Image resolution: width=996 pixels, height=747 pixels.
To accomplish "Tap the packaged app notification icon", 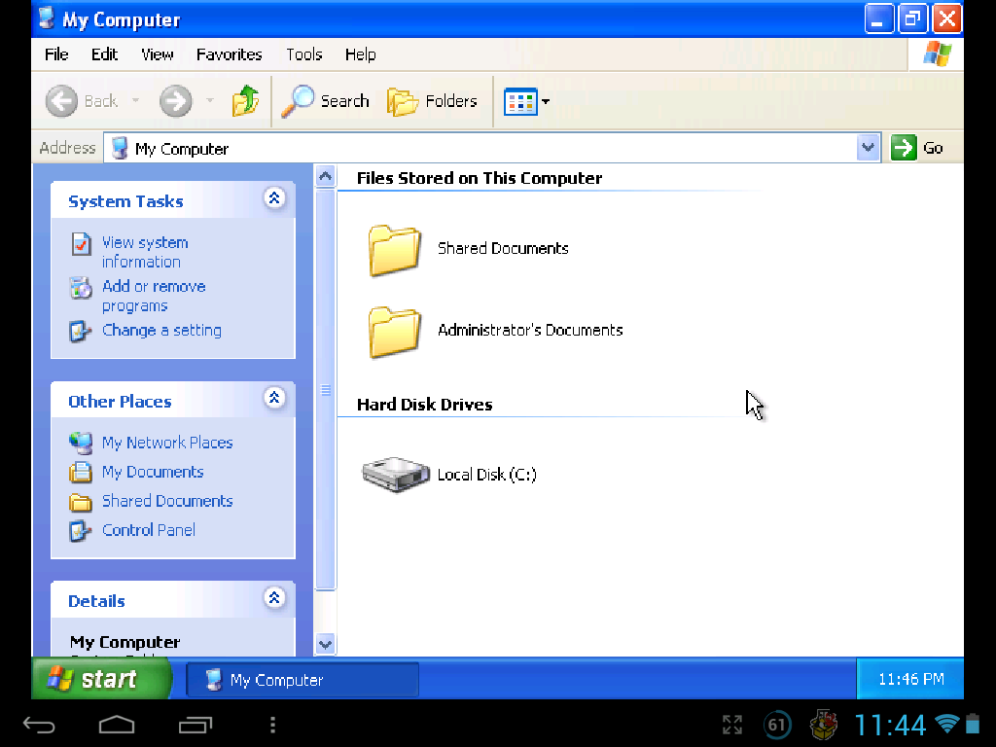I will [824, 725].
